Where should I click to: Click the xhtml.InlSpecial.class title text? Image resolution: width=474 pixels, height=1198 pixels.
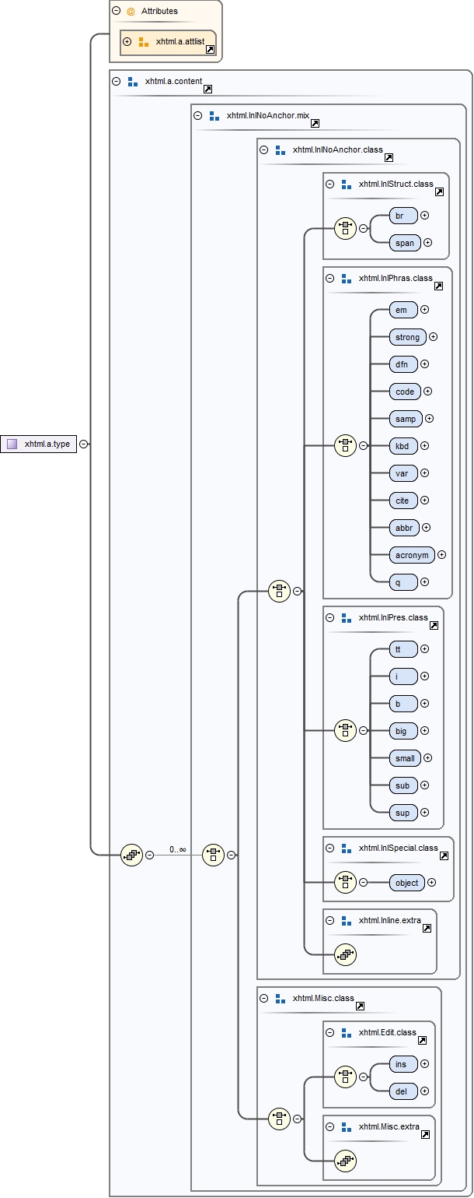[x=398, y=848]
